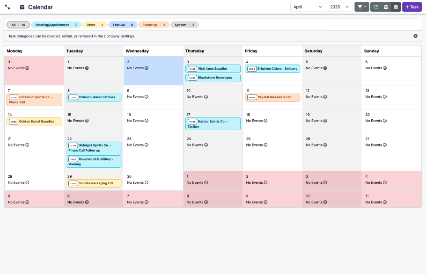Click the 09:00 time badge on Crystal Glassware

click(x=252, y=97)
